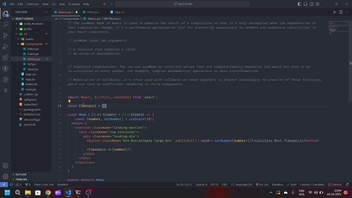Open the Source Control view

tap(5, 35)
